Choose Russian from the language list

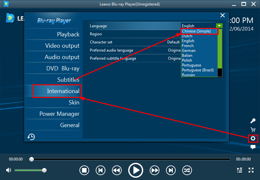click(x=199, y=75)
